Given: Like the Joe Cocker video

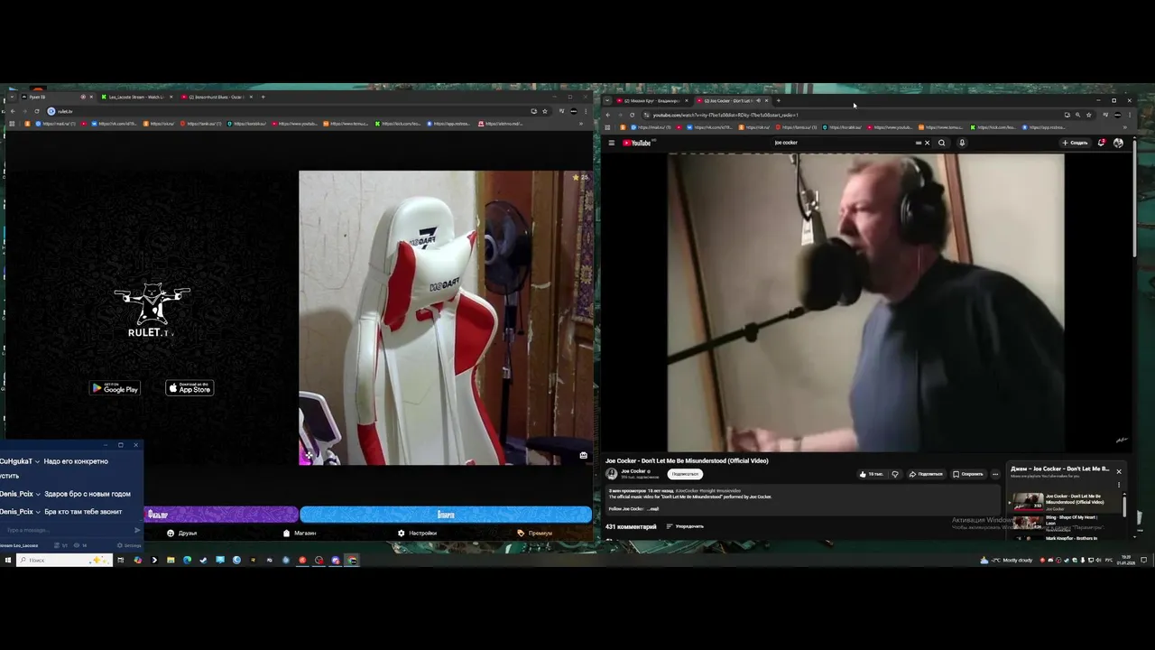Looking at the screenshot, I should [872, 474].
